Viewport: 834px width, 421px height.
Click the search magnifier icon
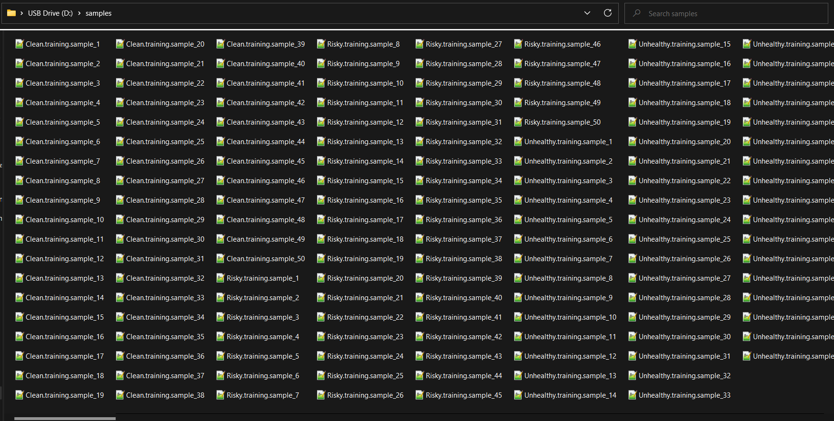tap(636, 13)
